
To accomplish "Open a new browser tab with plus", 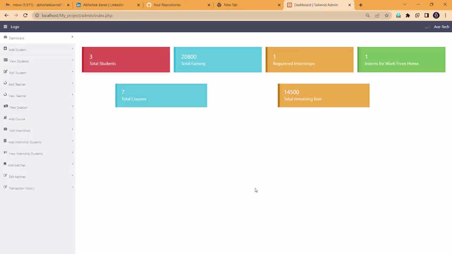I will tap(361, 5).
